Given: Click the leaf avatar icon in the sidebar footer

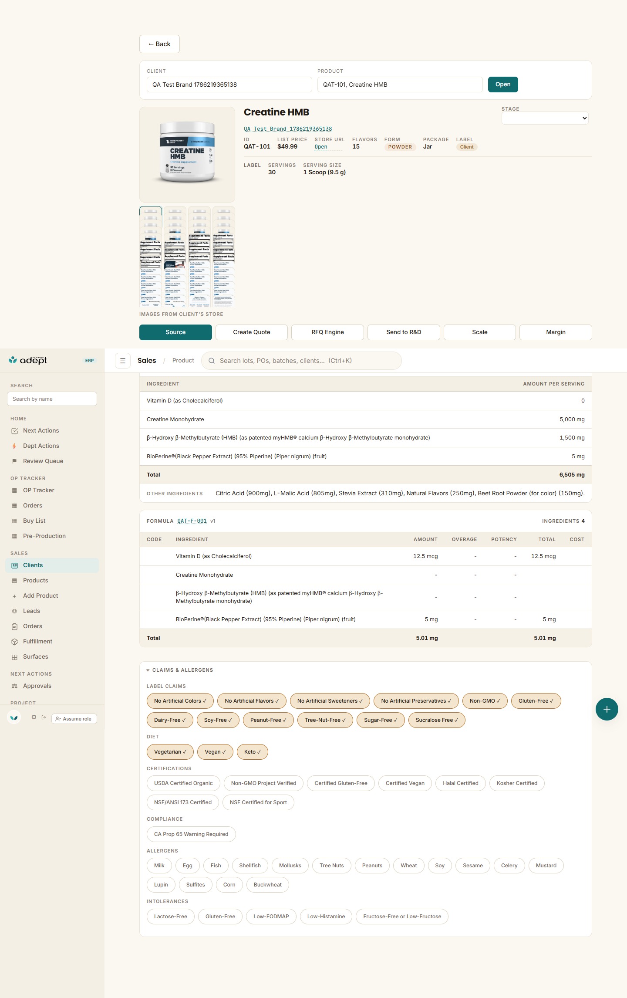Looking at the screenshot, I should click(14, 717).
